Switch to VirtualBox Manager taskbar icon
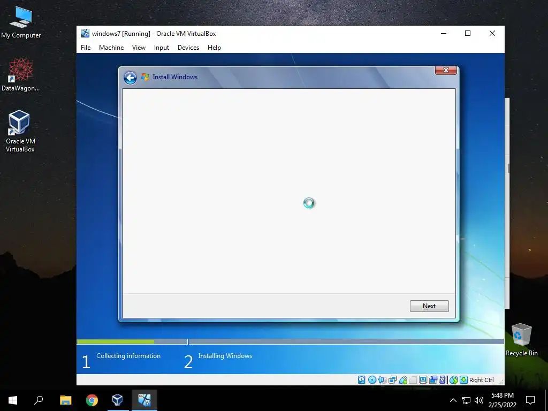 tap(117, 400)
